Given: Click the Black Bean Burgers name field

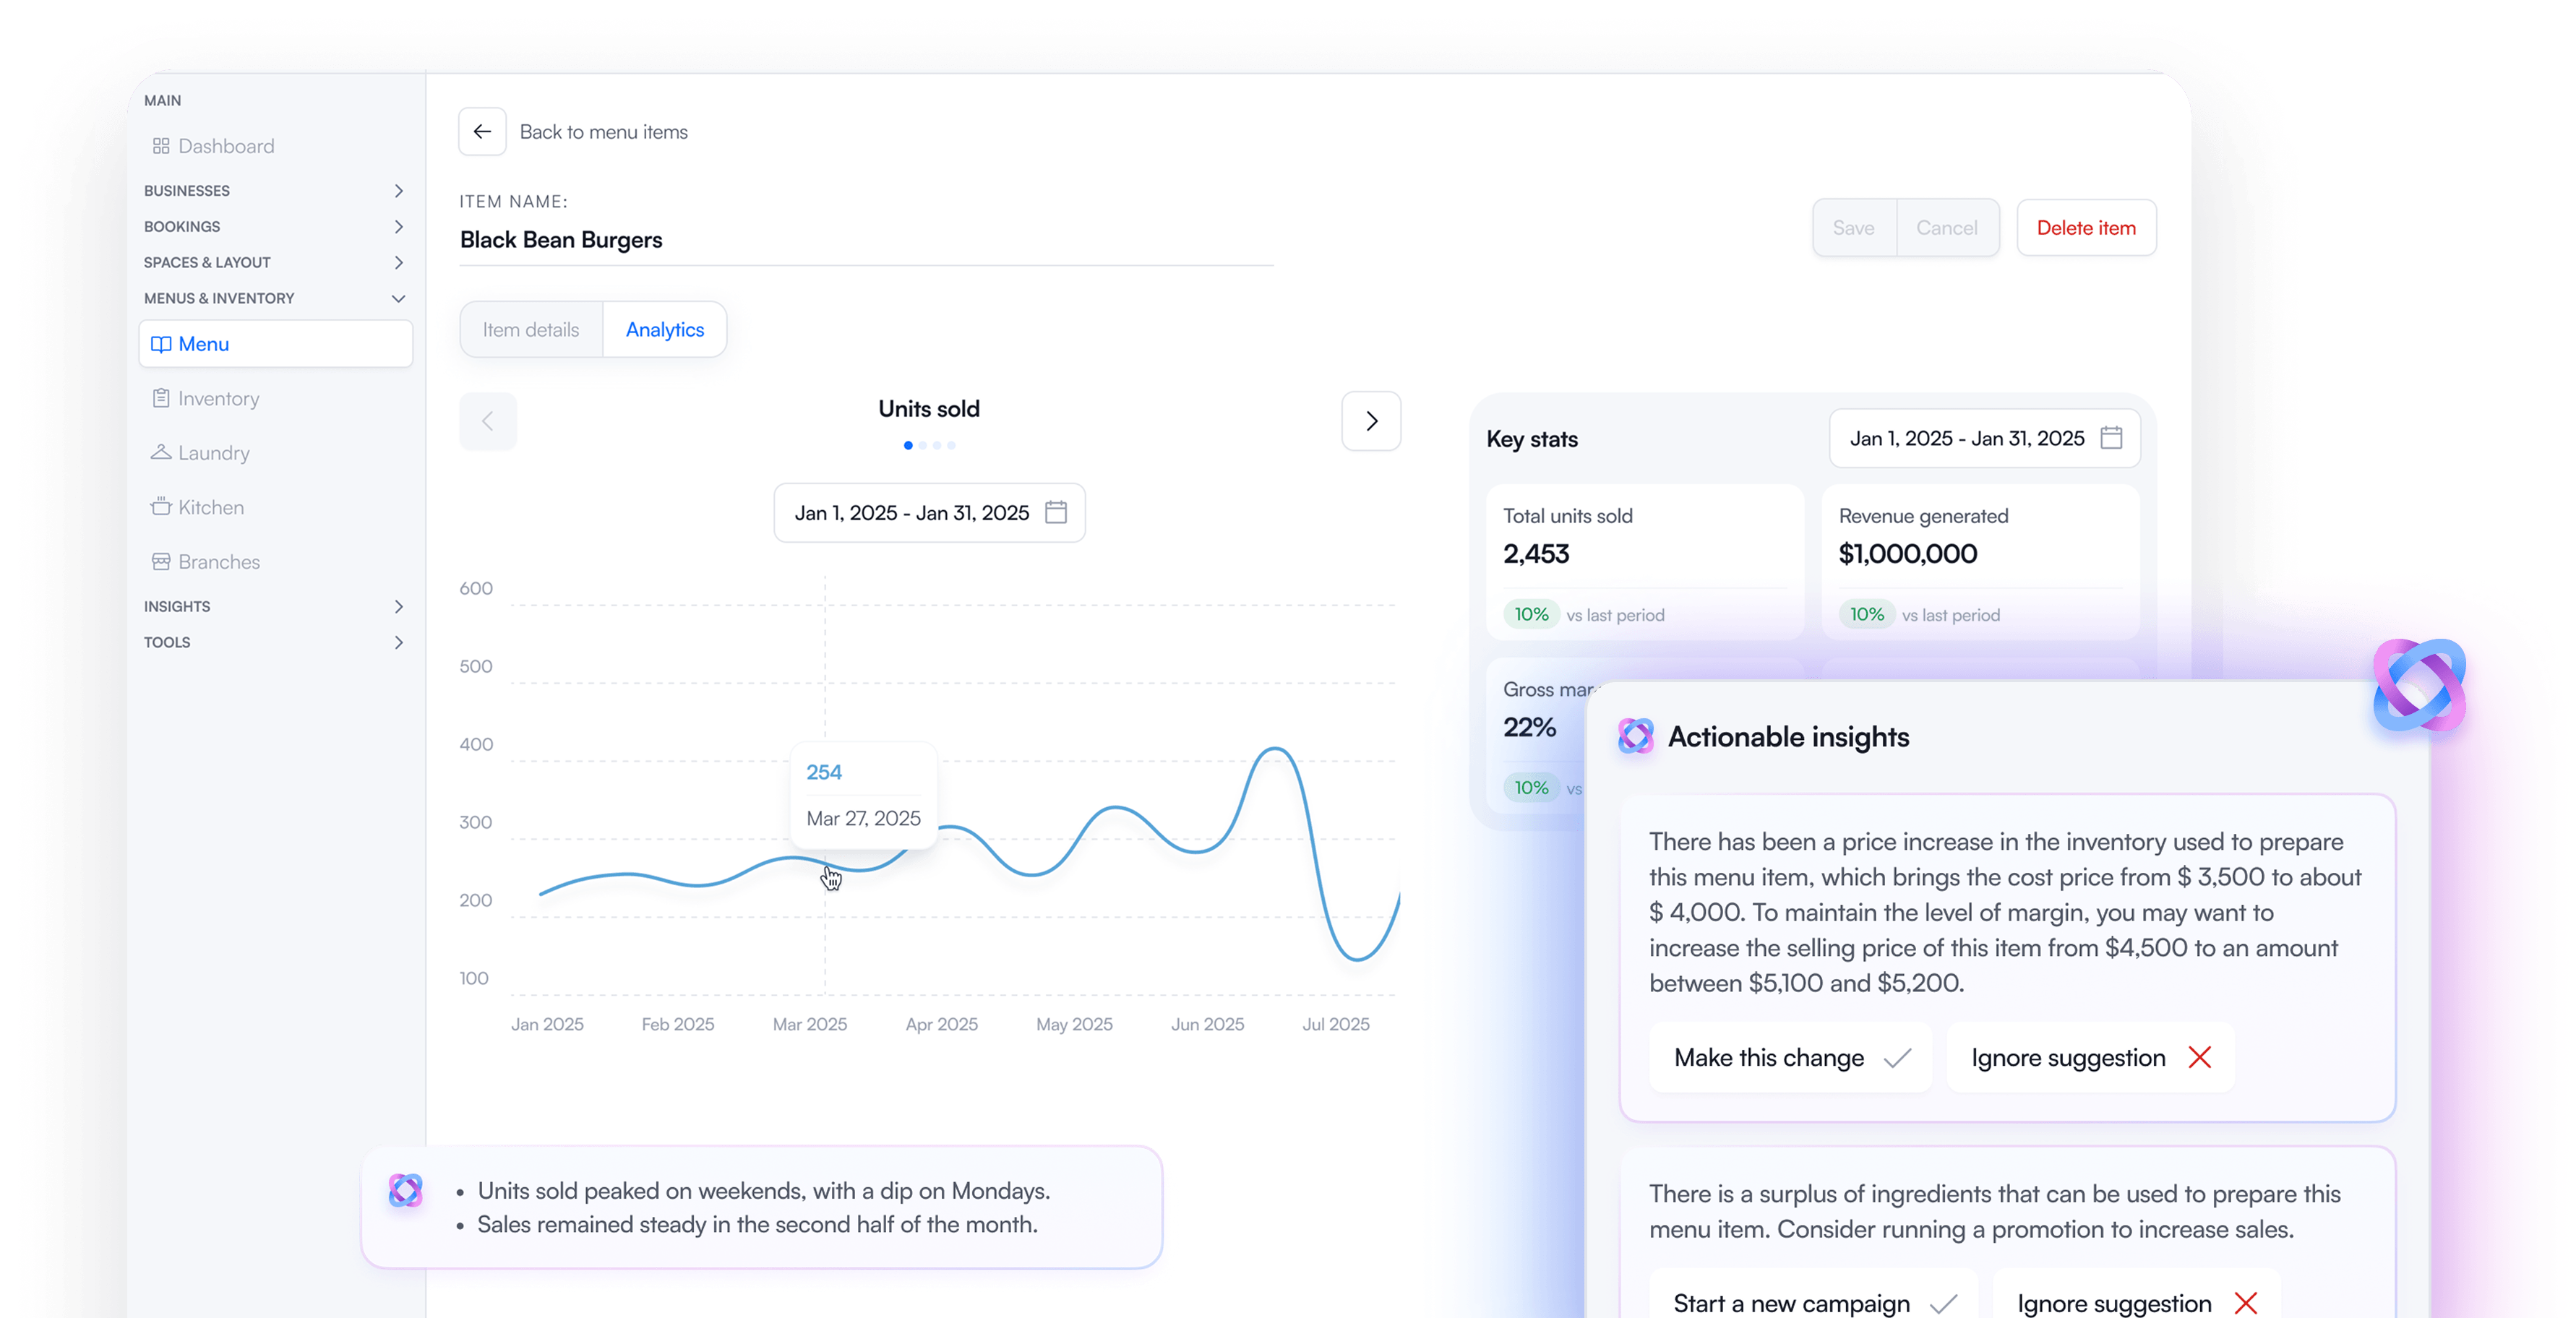Looking at the screenshot, I should tap(866, 240).
